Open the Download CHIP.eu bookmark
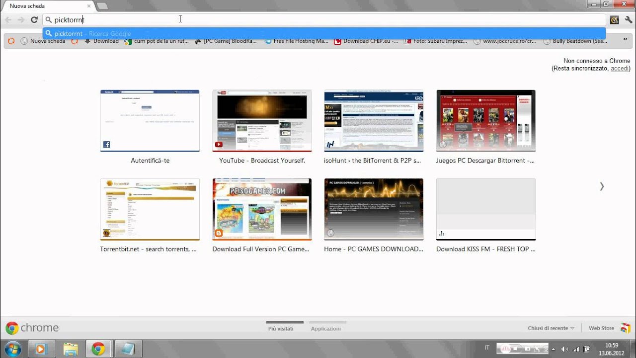The height and width of the screenshot is (358, 636). click(367, 41)
